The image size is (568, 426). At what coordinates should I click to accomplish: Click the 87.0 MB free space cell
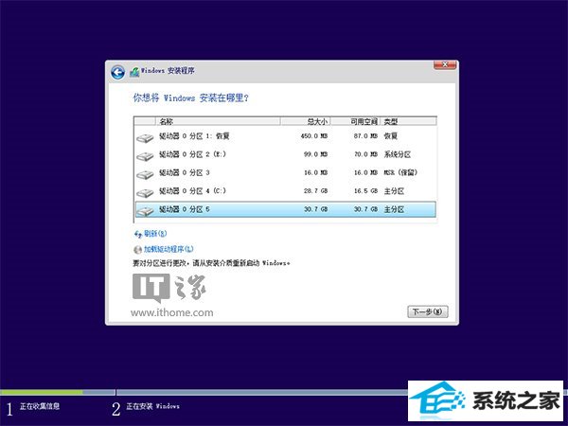(365, 136)
